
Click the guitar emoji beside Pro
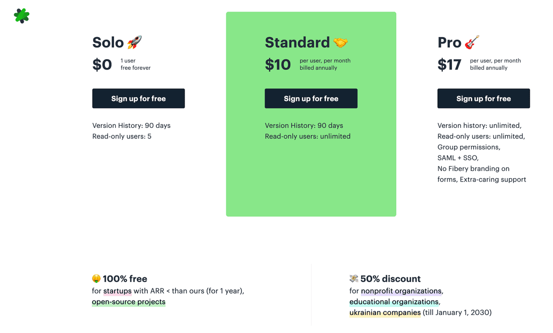472,42
